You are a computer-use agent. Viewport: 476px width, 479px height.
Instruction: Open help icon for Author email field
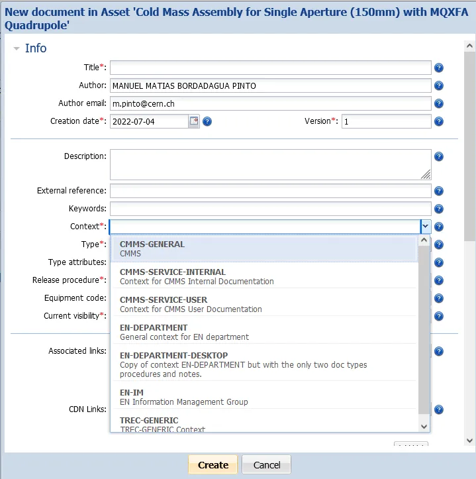438,103
